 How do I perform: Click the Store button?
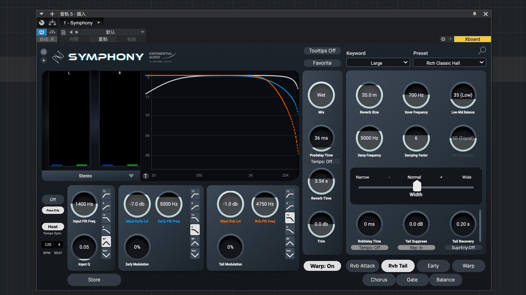tap(94, 280)
